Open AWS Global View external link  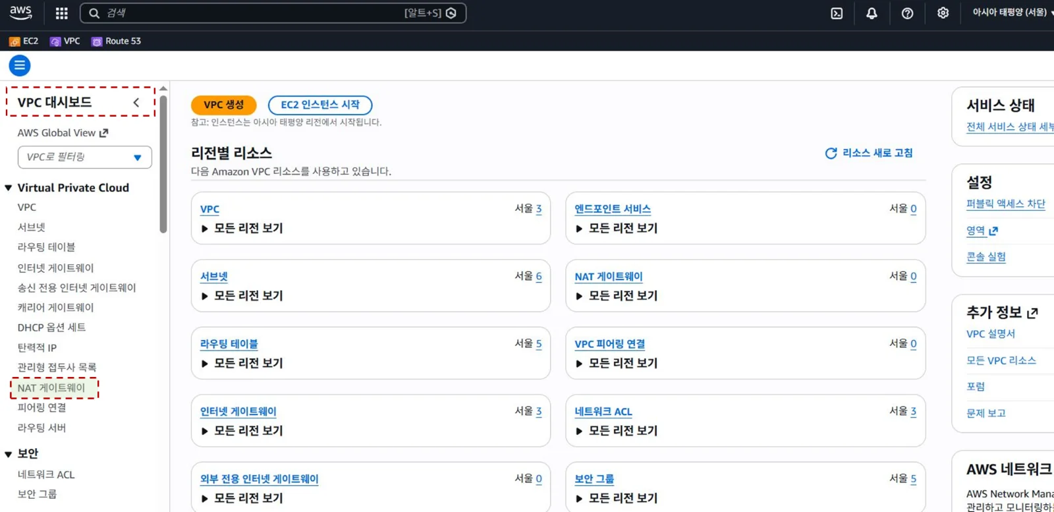coord(63,132)
